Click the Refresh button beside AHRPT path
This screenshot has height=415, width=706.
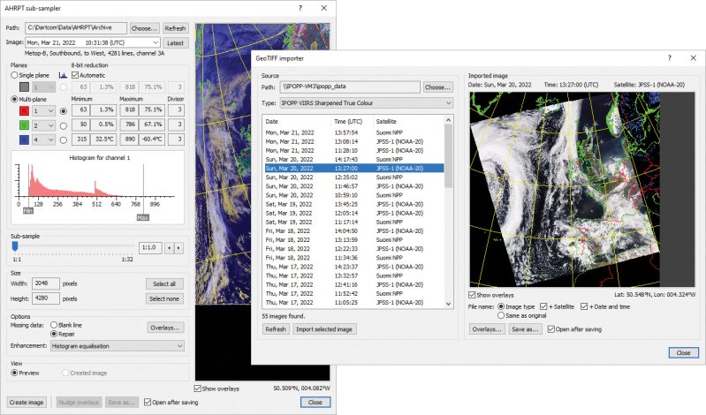[175, 28]
